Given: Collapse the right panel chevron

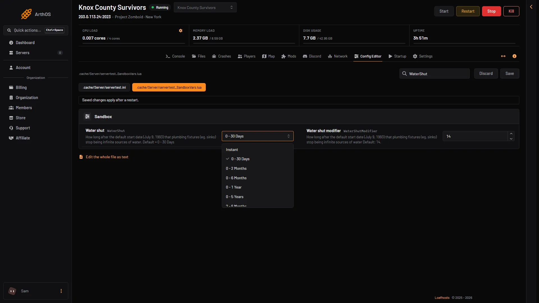Looking at the screenshot, I should 531,7.
